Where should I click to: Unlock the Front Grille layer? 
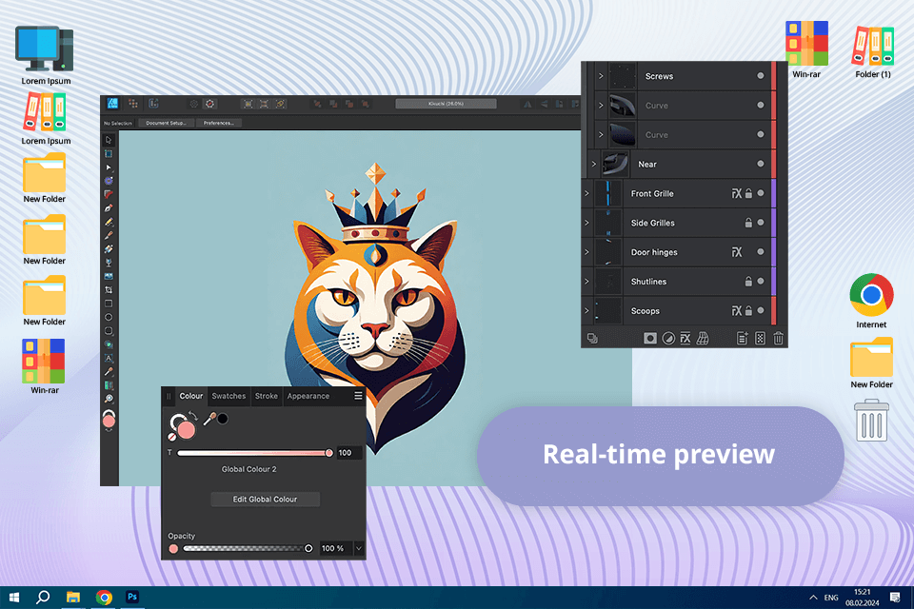[x=748, y=193]
